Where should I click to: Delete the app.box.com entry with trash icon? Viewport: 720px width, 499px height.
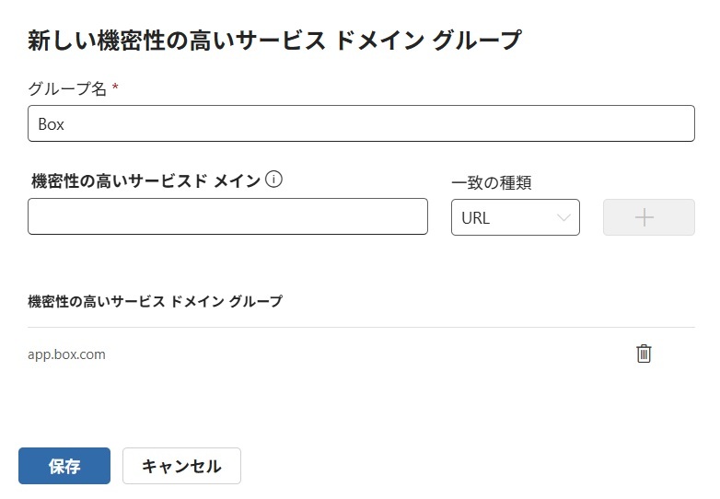point(644,354)
